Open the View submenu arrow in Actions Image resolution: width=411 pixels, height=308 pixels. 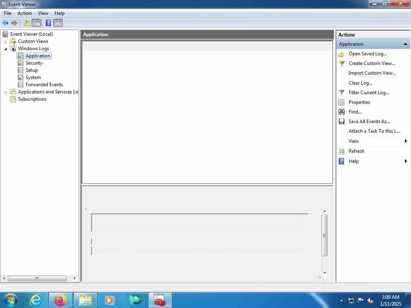point(406,141)
